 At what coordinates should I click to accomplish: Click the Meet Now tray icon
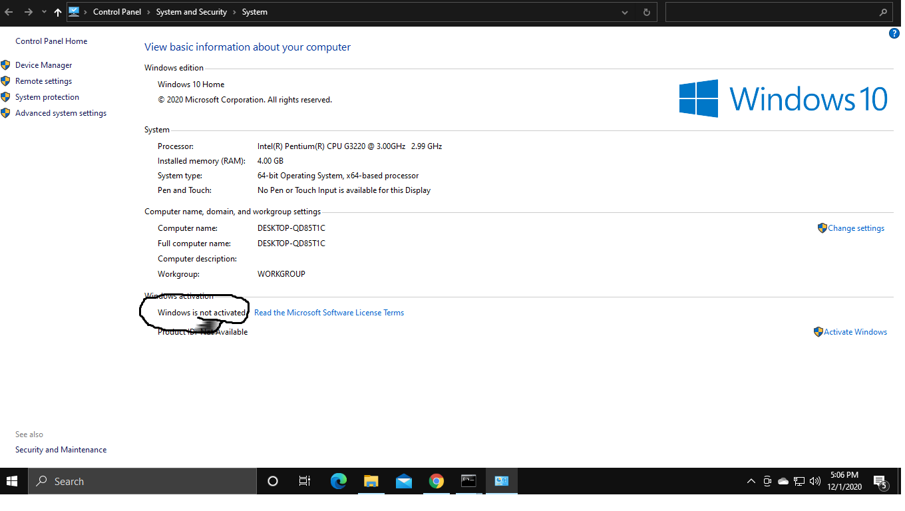(767, 481)
